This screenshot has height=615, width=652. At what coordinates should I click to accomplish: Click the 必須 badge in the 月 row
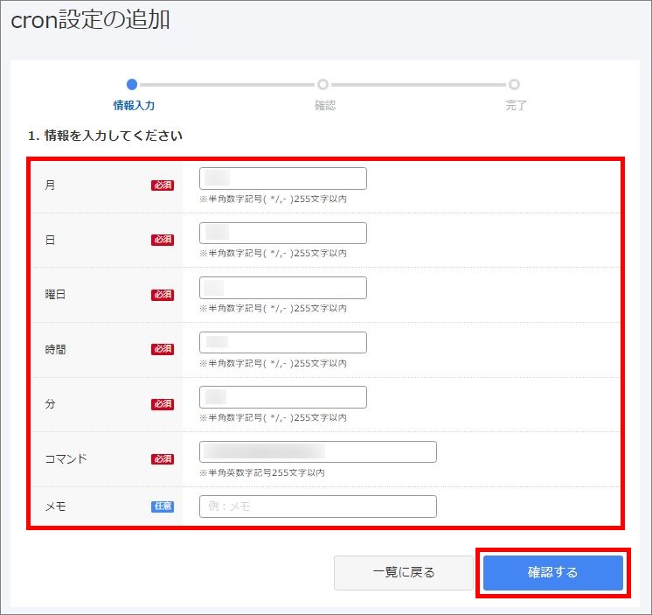(163, 185)
